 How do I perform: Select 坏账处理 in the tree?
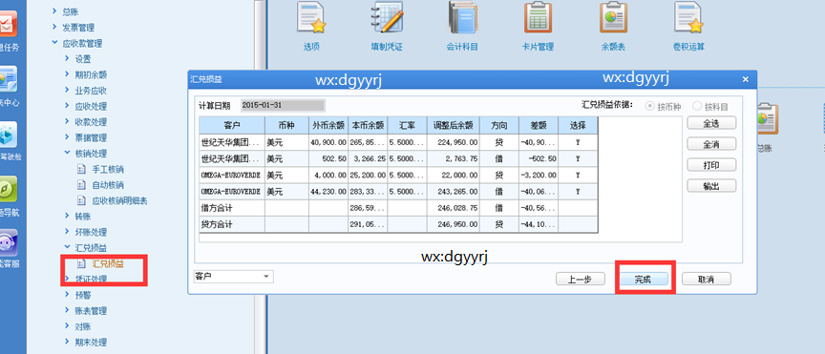(91, 232)
